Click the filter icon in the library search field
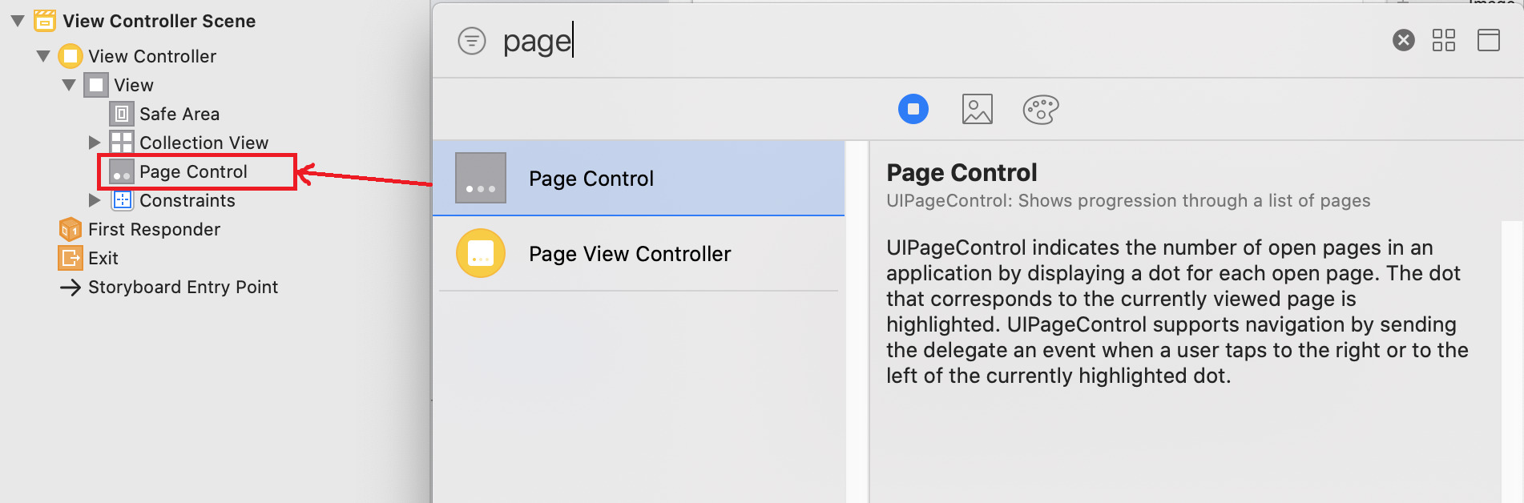The image size is (1524, 503). tap(471, 40)
